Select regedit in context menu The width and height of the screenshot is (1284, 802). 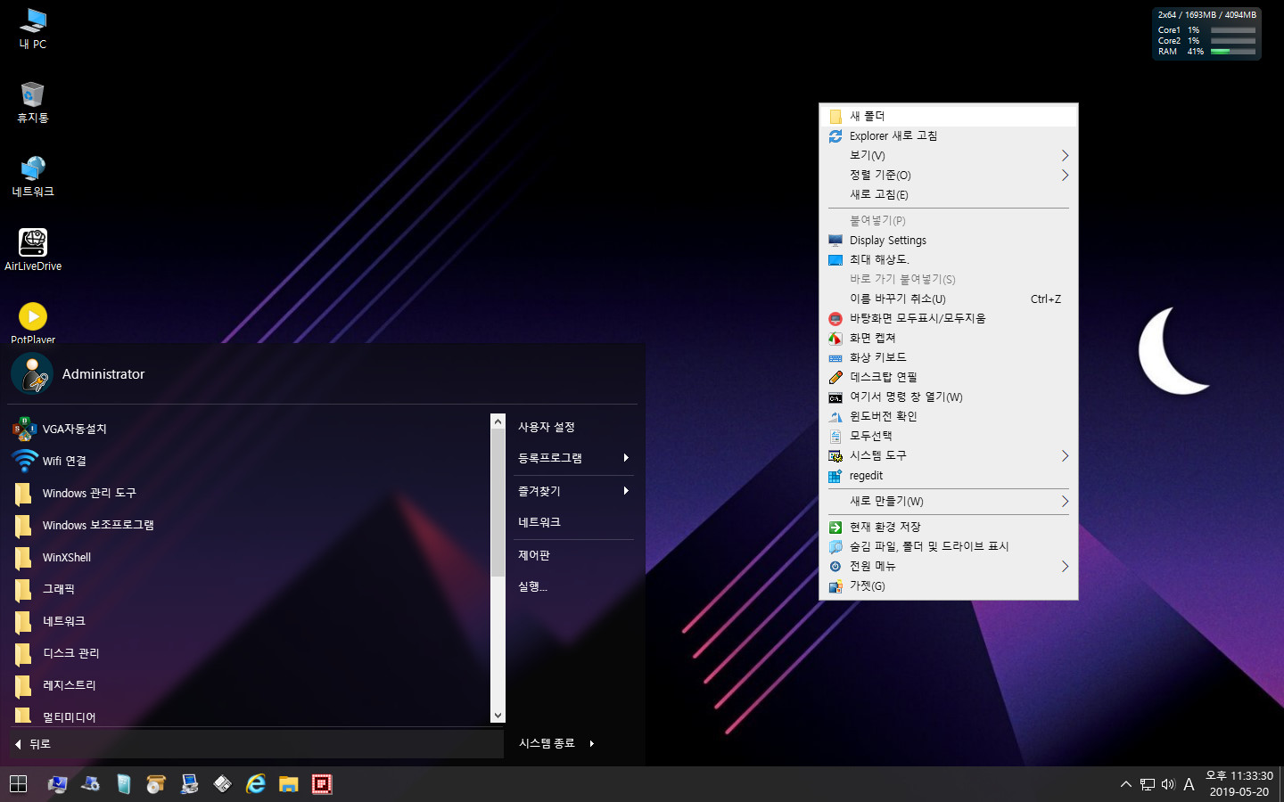click(949, 476)
